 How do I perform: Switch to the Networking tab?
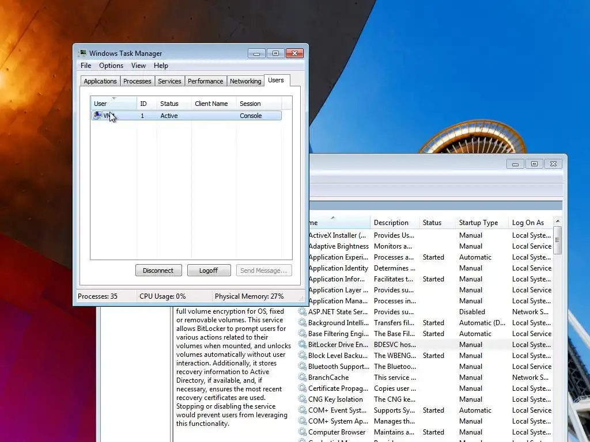point(245,81)
